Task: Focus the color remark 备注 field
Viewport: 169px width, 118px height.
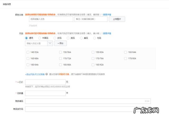Action: (91, 19)
